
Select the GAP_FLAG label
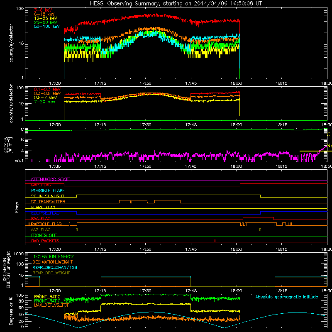coord(41,185)
